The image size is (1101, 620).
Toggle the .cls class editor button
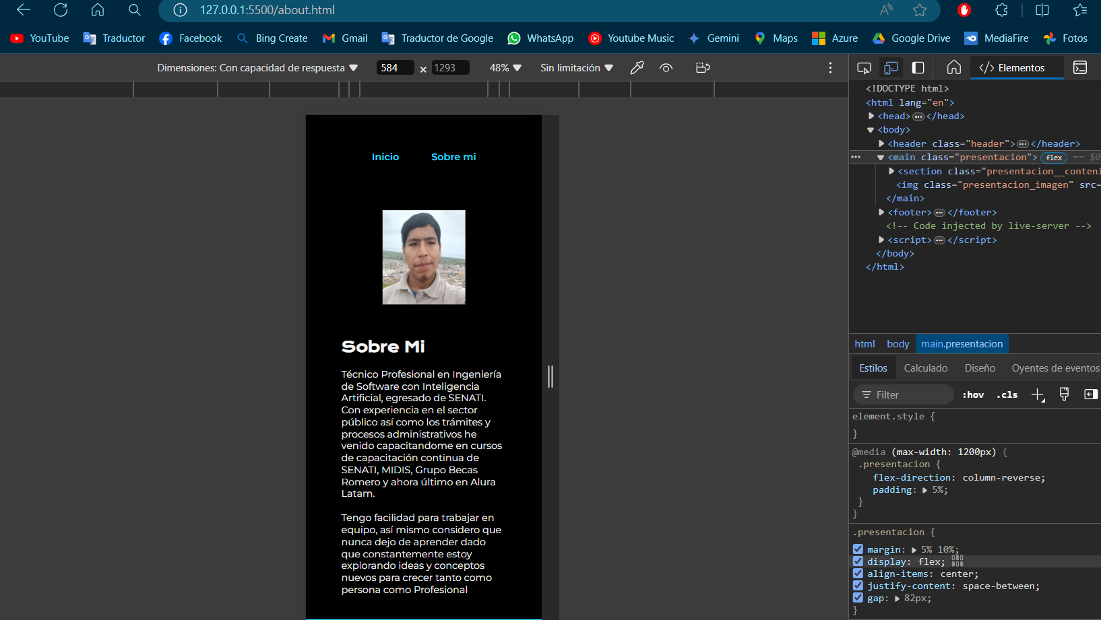1007,395
